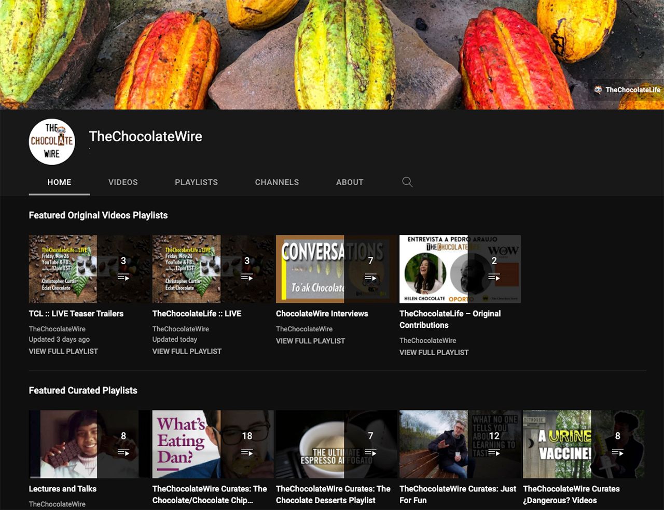Viewport: 664px width, 510px height.
Task: Click channel name under TCL :: LIVE Teaser Trailers
Action: 57,329
